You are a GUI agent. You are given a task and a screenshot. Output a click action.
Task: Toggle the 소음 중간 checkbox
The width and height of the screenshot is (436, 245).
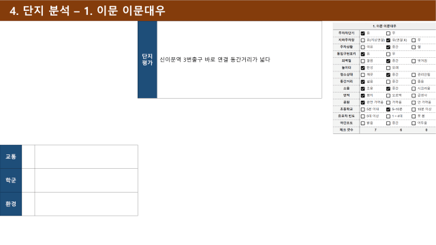388,88
